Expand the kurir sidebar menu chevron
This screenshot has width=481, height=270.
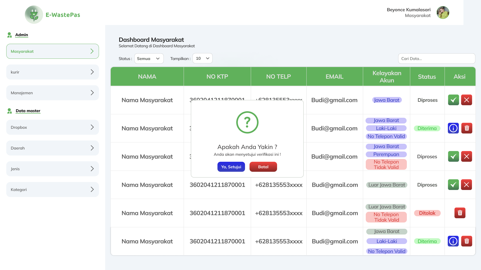tap(92, 72)
